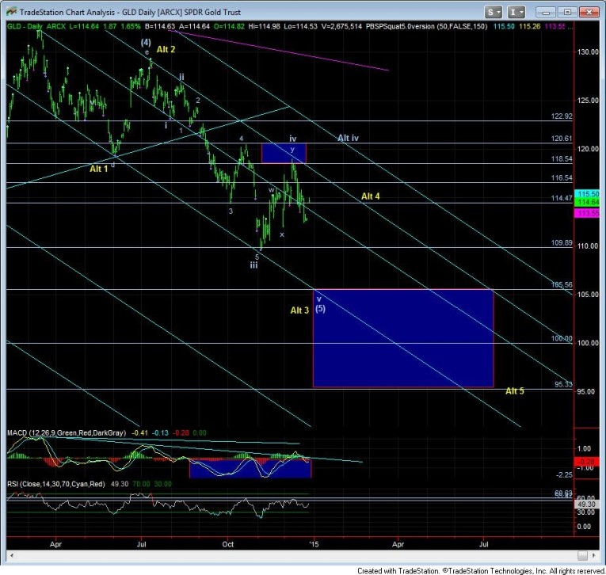The height and width of the screenshot is (575, 606).
Task: Click the 'PBSPSquat5.0version (50,FALSE,150)' indicator label
Action: 426,26
